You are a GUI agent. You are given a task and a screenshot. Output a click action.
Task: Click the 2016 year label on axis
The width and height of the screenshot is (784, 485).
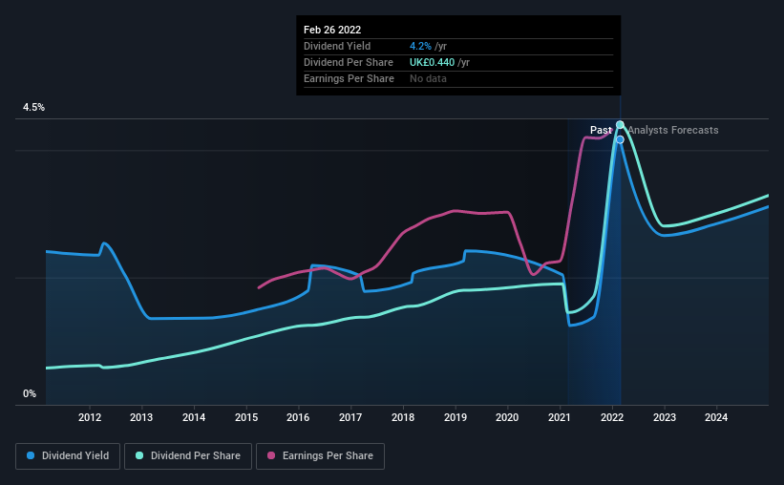298,417
